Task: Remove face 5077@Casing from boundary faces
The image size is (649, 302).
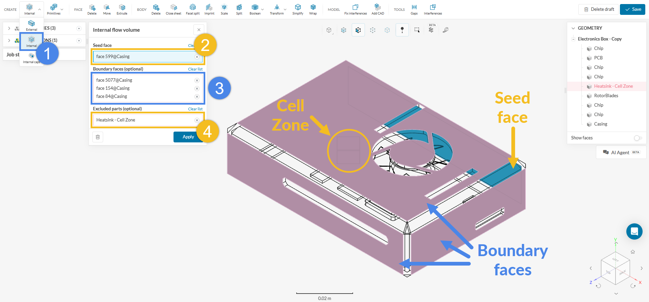Action: click(x=197, y=80)
